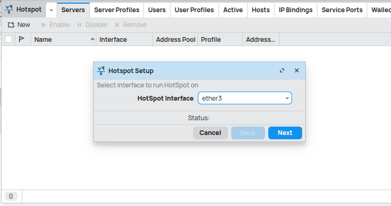391x206 pixels.
Task: Click the Hotspot icon in the title tab
Action: click(9, 10)
